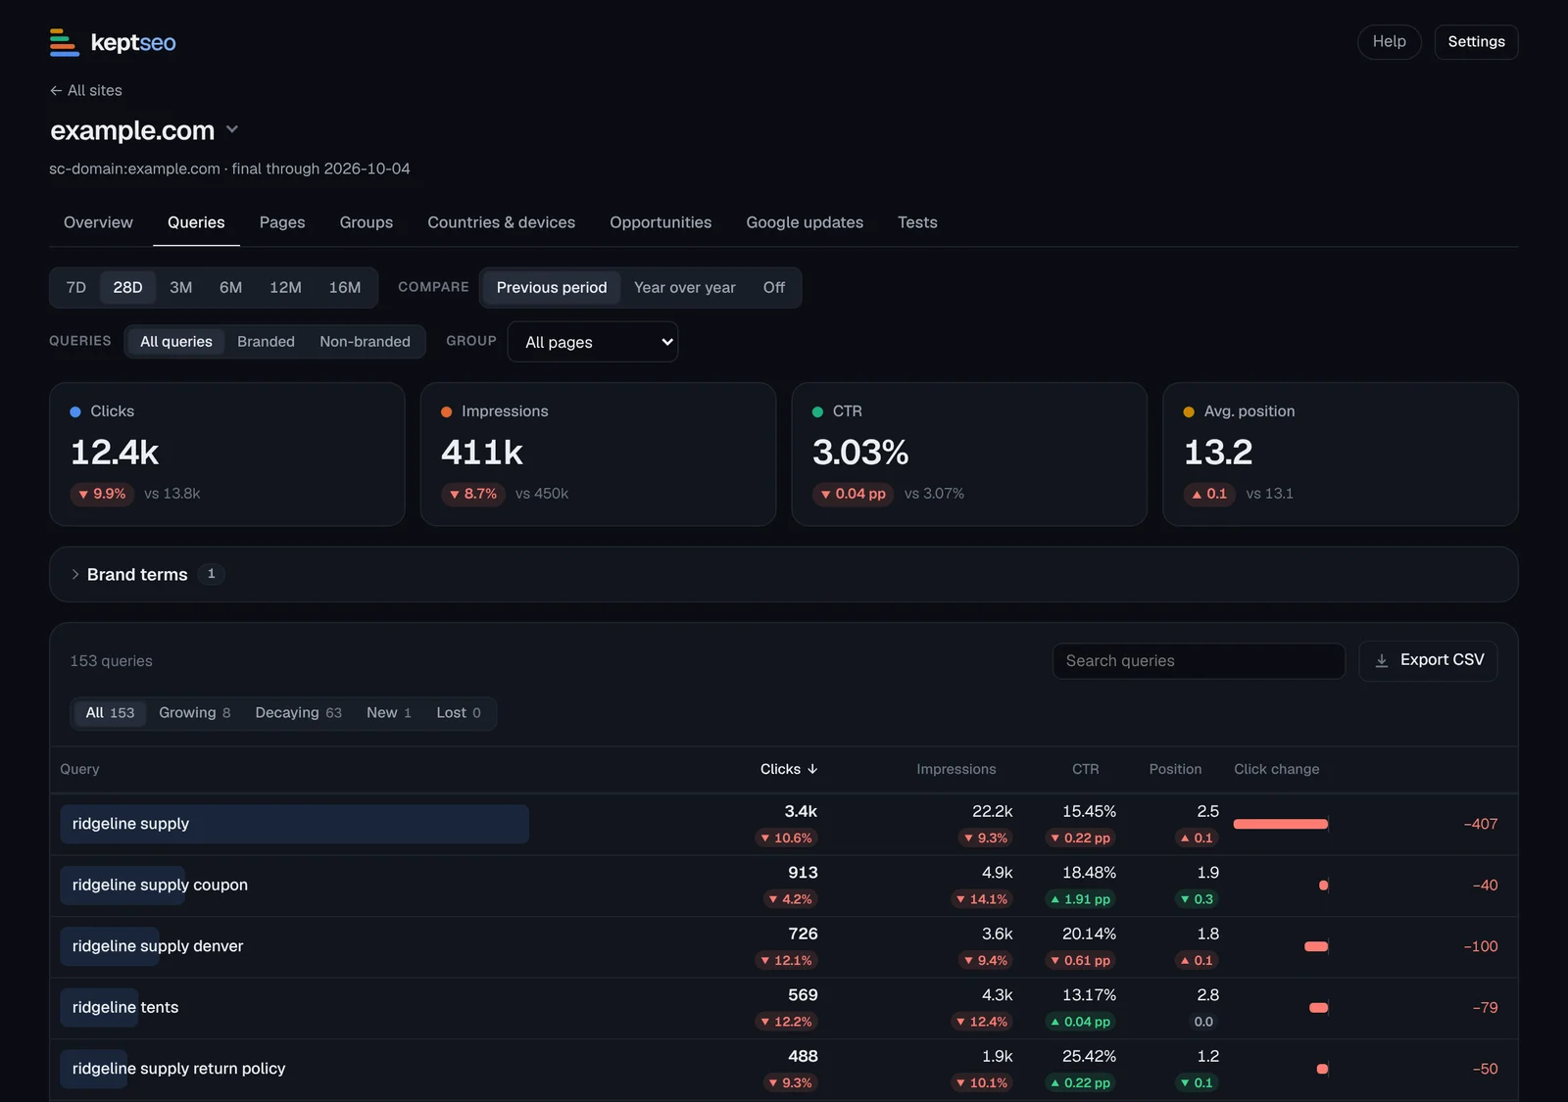Select the 7D time range
The width and height of the screenshot is (1568, 1102).
click(76, 288)
